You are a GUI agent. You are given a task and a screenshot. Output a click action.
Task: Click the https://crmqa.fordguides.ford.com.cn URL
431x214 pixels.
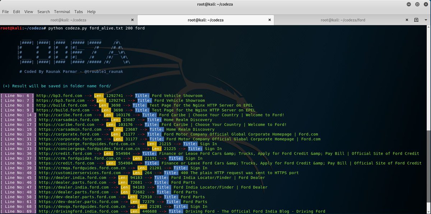coord(82,168)
